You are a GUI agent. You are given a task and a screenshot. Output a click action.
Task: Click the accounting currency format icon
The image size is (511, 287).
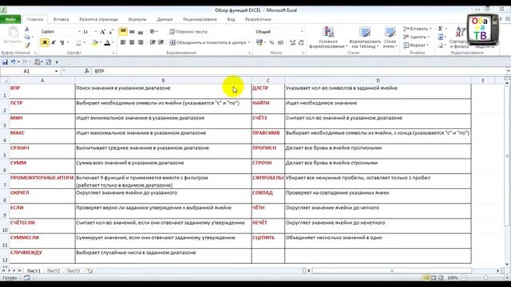pos(259,42)
